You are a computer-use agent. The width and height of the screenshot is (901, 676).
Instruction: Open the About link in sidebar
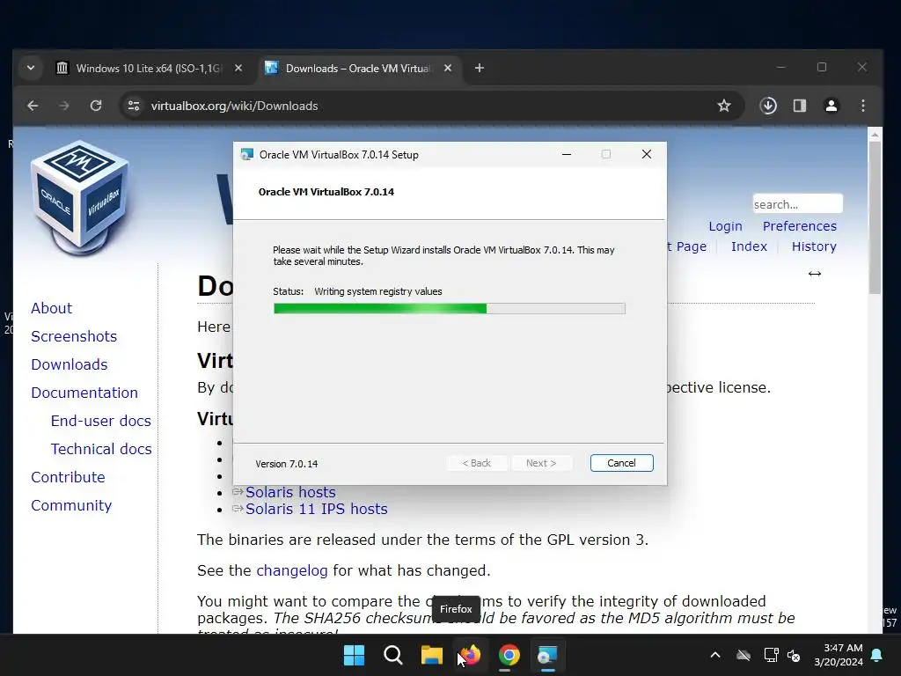52,308
